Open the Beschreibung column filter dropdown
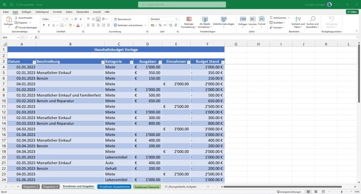The height and width of the screenshot is (194, 361). click(x=103, y=62)
